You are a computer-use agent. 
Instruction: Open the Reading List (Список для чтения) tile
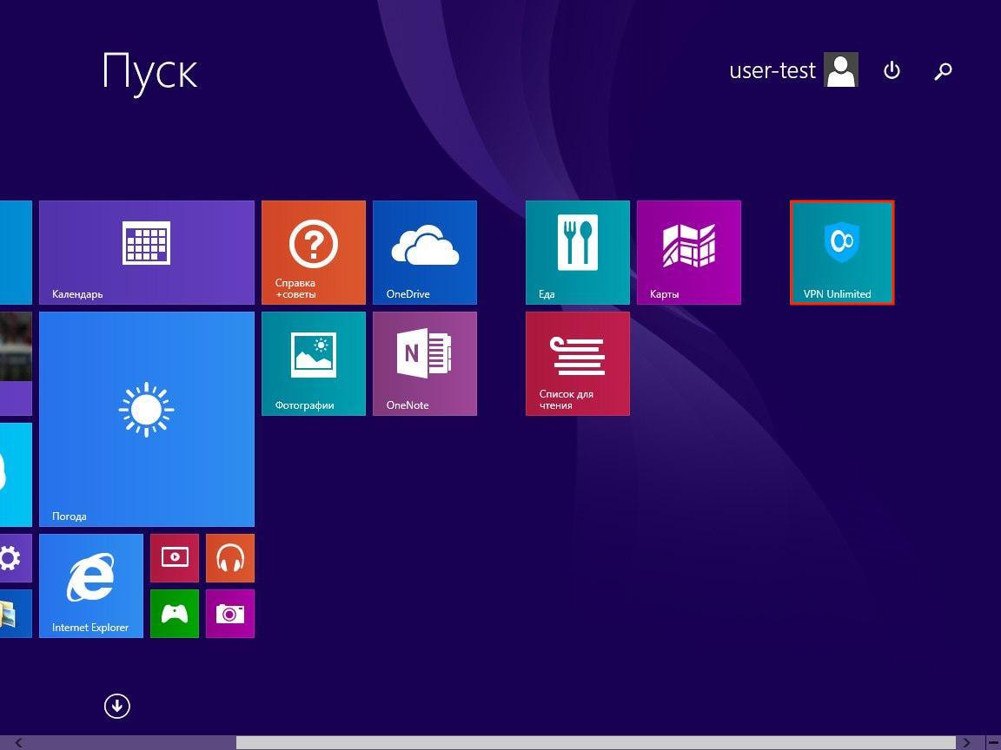pyautogui.click(x=577, y=364)
